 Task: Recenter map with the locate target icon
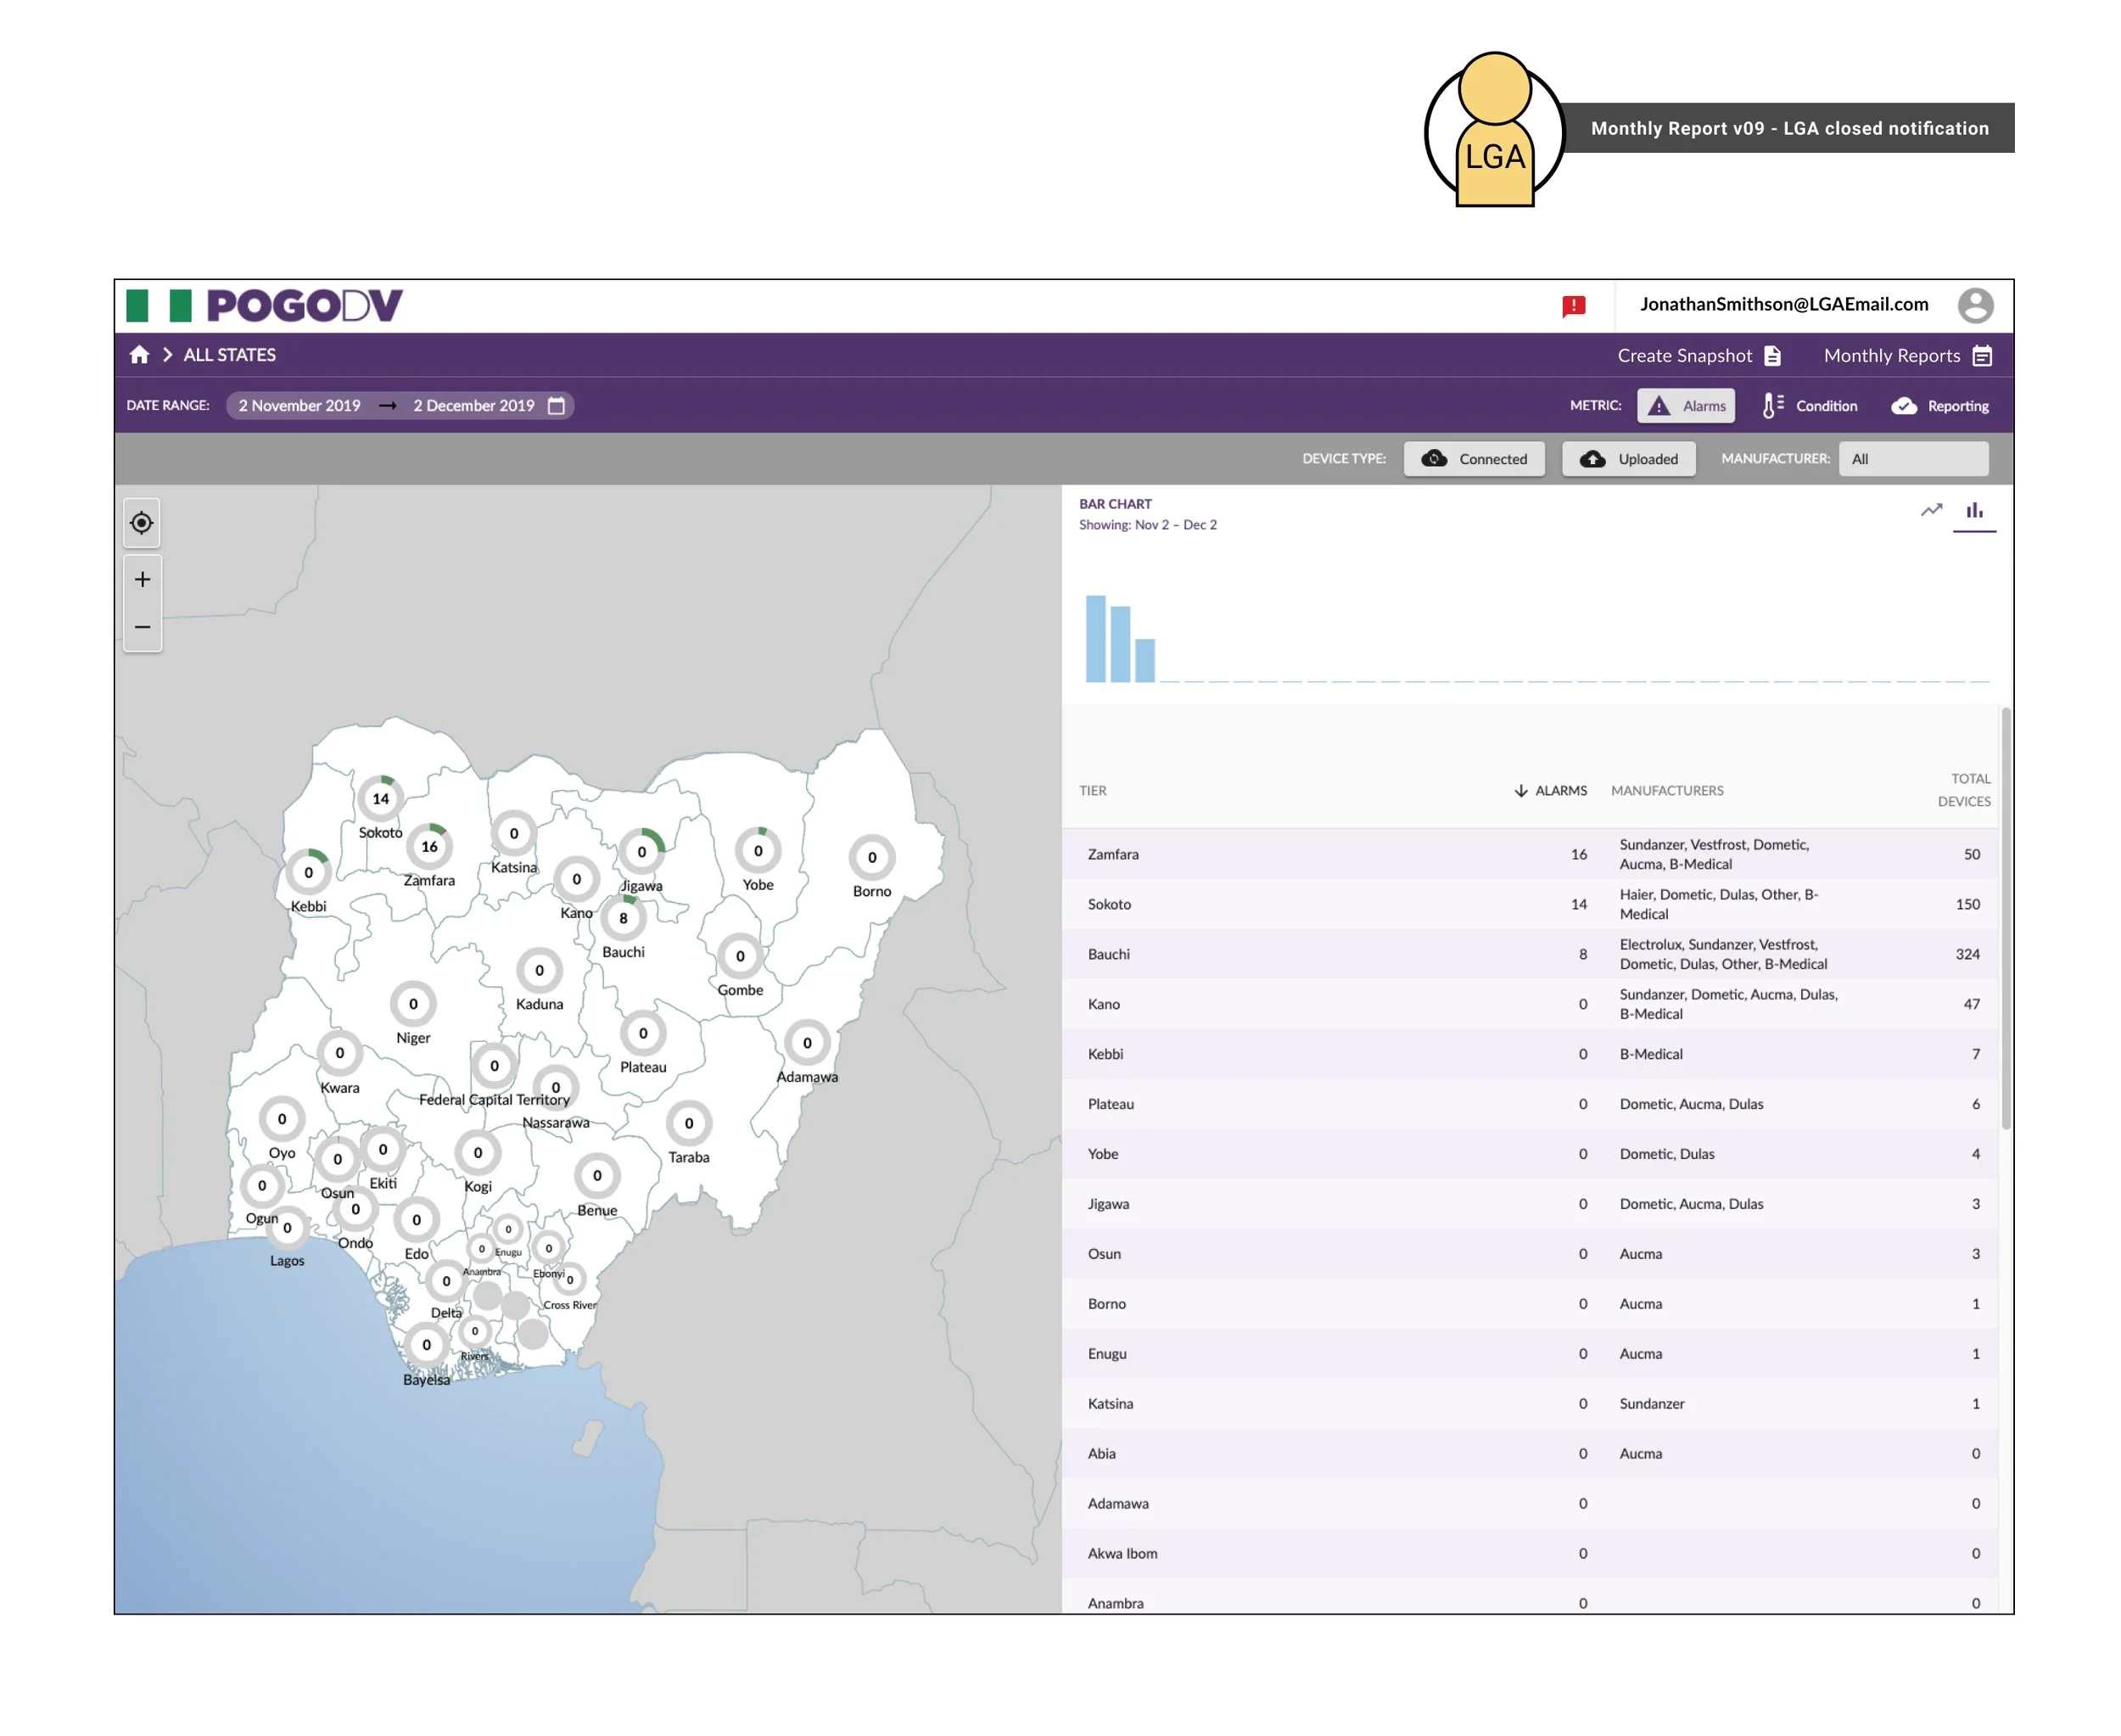(142, 523)
